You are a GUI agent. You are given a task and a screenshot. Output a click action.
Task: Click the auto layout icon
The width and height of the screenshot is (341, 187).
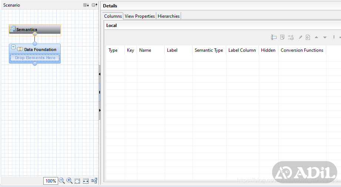tap(94, 181)
